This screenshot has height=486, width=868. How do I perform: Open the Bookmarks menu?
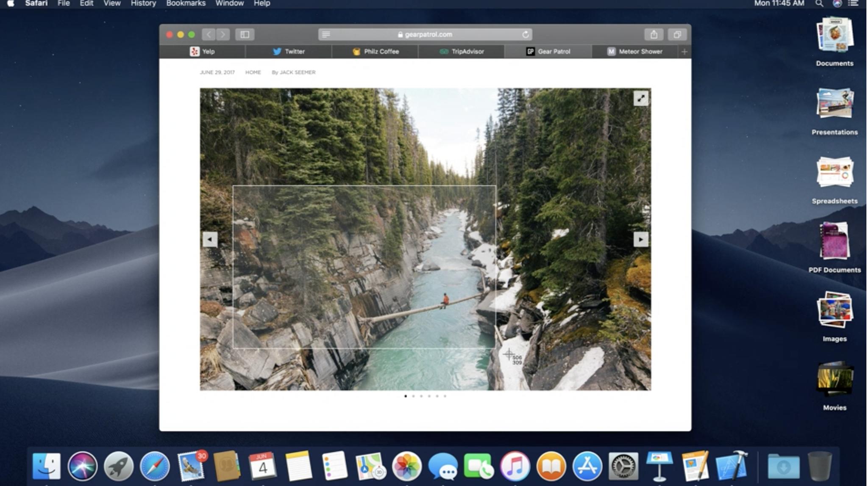click(186, 3)
